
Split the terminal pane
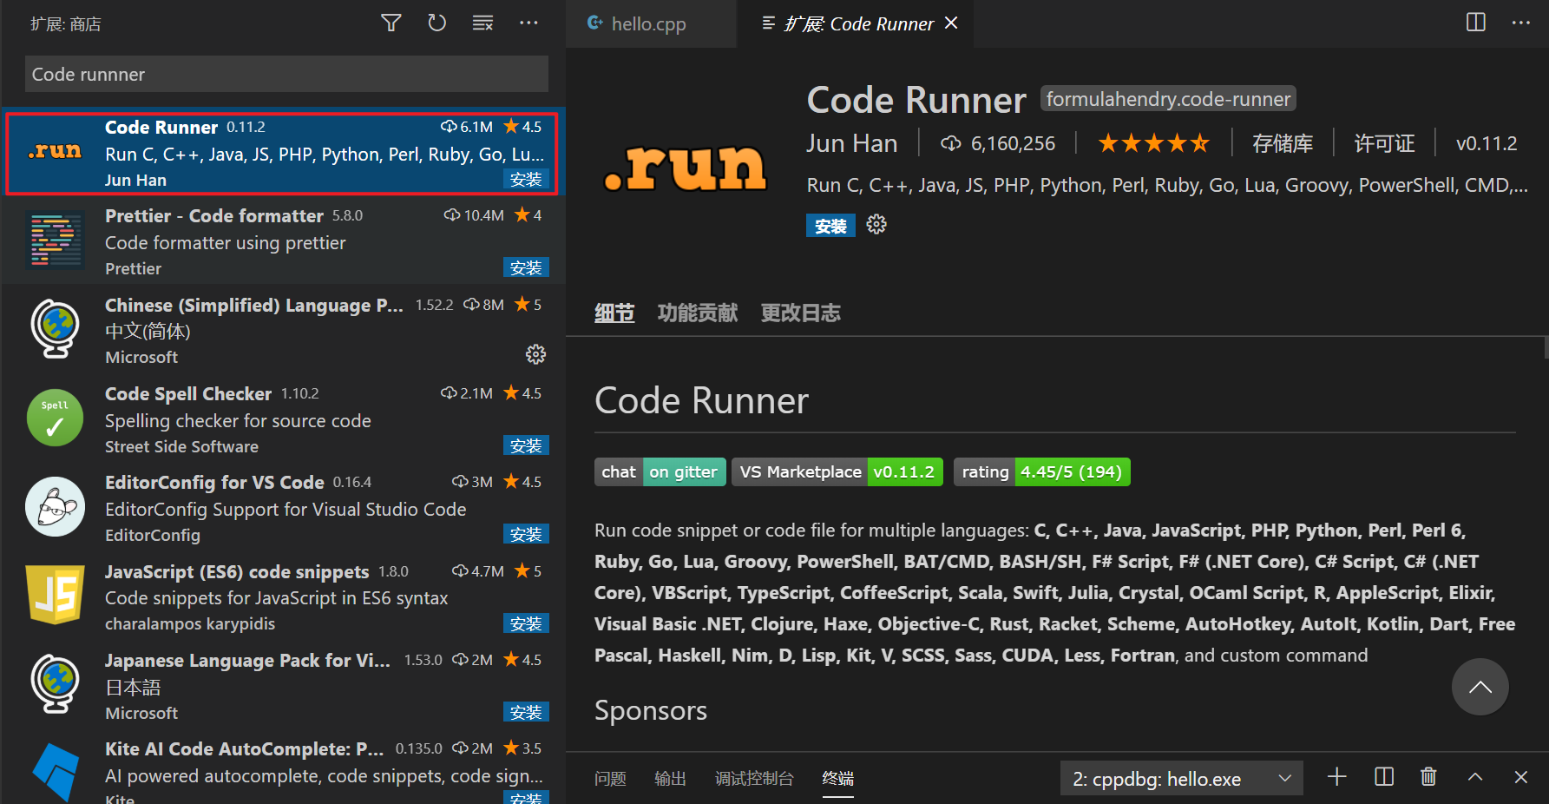click(x=1384, y=777)
